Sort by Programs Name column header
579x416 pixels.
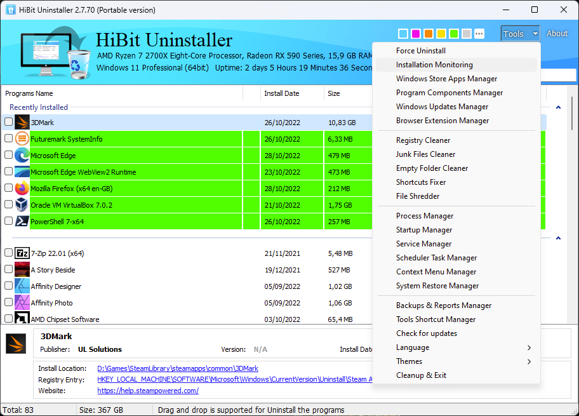[122, 93]
